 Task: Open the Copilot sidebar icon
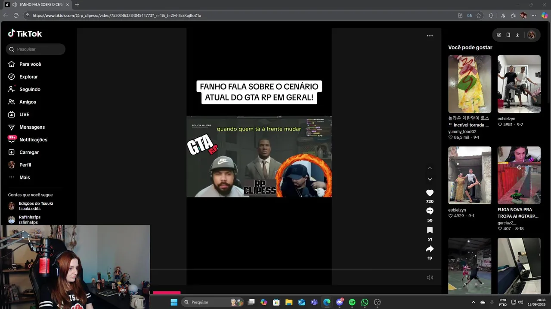544,15
